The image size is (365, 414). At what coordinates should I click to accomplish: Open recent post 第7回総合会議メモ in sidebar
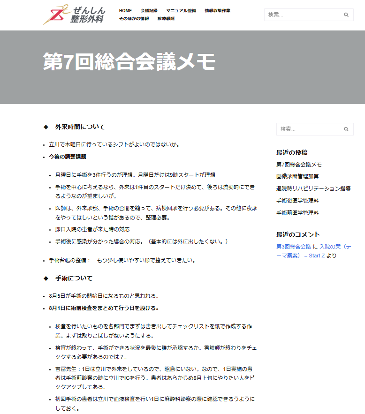coord(299,165)
